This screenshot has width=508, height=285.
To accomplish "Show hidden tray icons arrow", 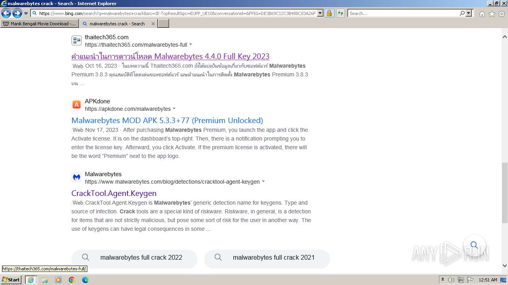I will [443, 280].
